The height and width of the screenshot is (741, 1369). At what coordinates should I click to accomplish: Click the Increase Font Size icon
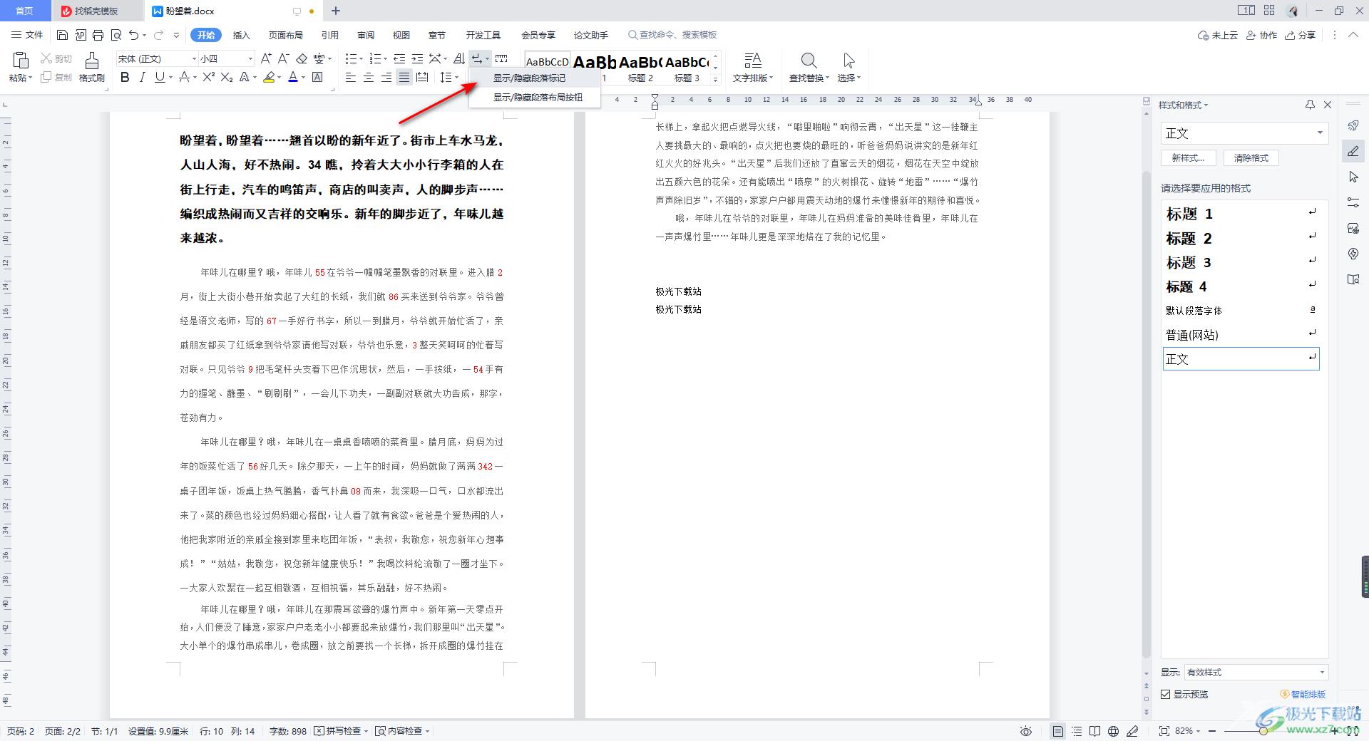[266, 58]
